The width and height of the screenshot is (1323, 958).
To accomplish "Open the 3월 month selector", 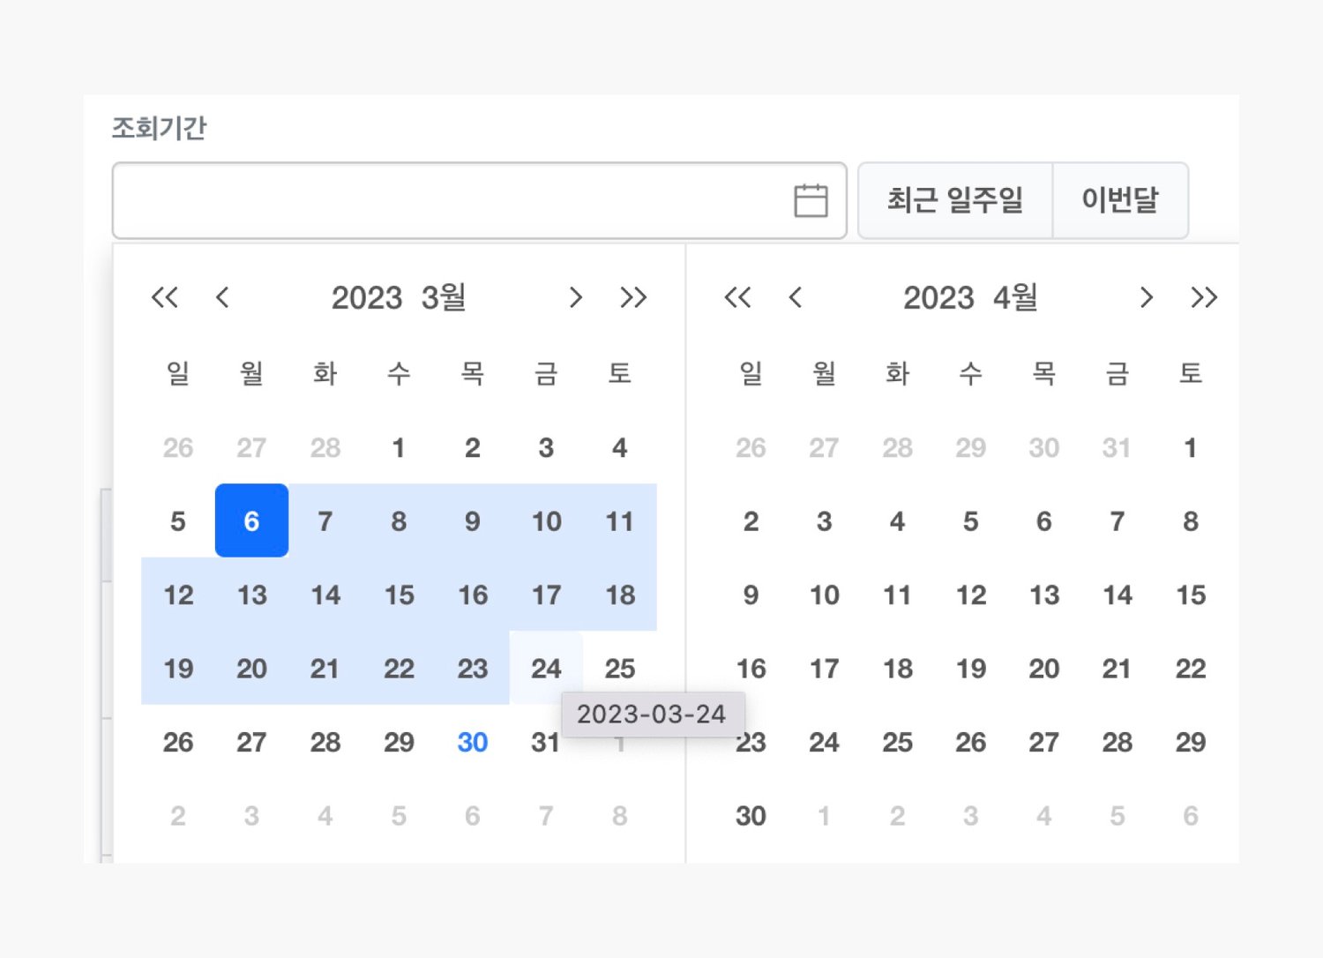I will point(444,298).
